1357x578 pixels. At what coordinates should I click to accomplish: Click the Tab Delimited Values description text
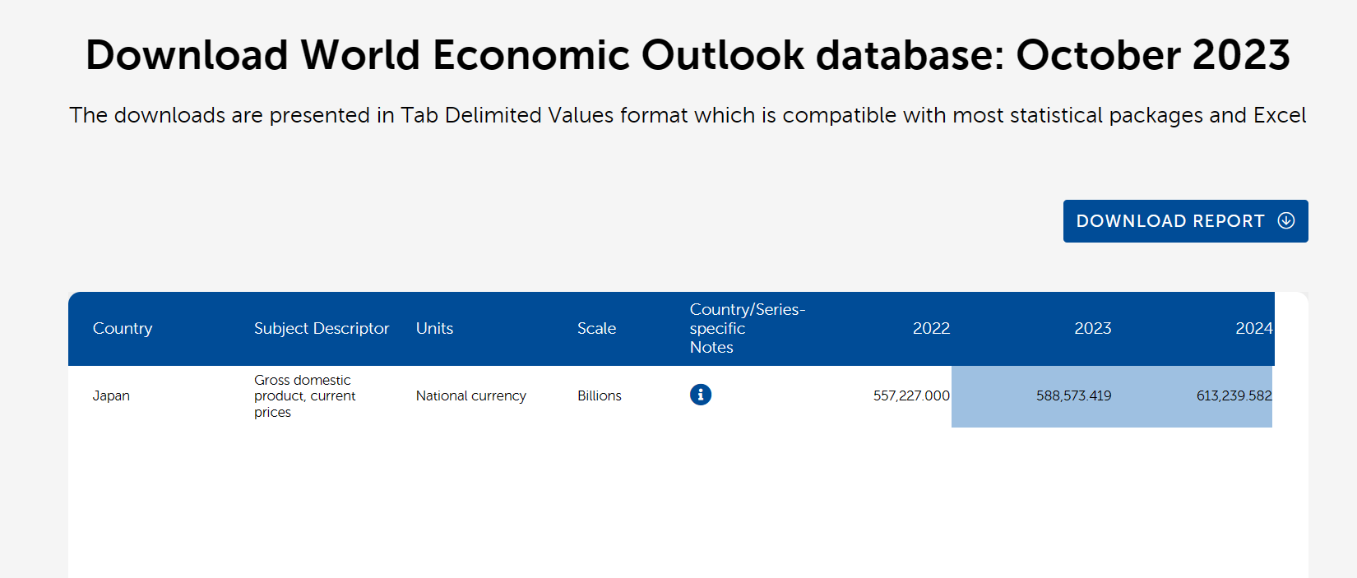pos(688,115)
